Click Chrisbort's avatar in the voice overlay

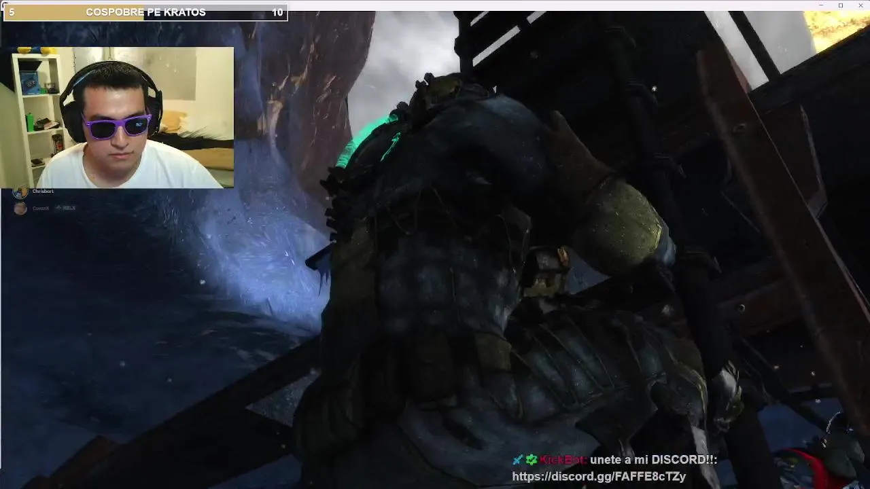pos(20,192)
